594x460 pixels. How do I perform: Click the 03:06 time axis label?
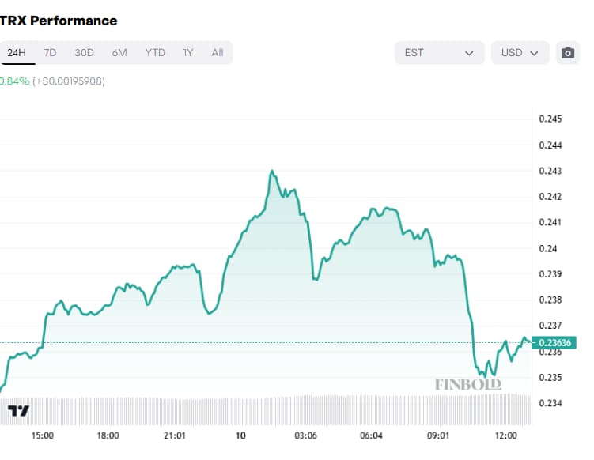(305, 436)
